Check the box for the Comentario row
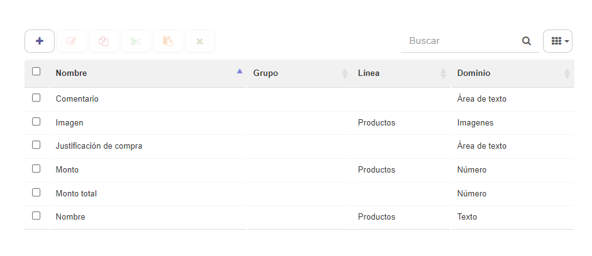Screen dimensions: 592x256 tap(36, 98)
